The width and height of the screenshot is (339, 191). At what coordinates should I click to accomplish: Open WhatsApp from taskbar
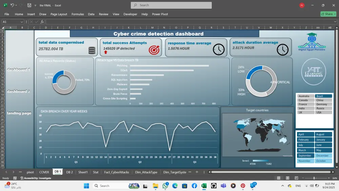coord(165,186)
